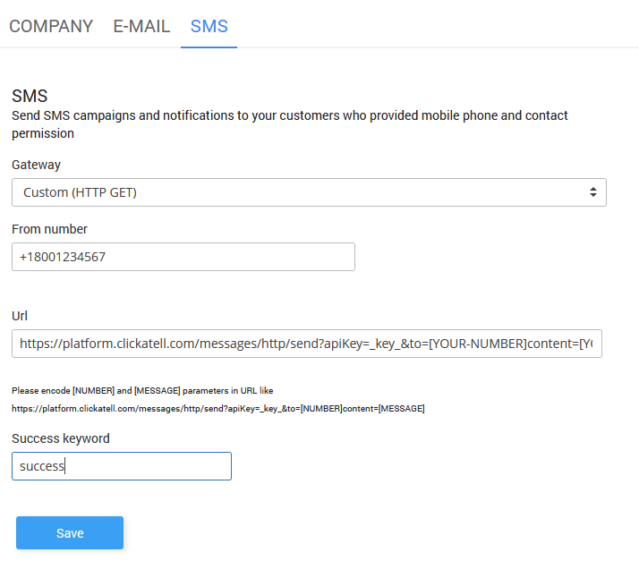
Task: Click the From number label
Action: point(49,229)
